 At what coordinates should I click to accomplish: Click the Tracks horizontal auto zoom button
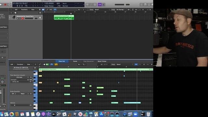pyautogui.click(x=136, y=9)
